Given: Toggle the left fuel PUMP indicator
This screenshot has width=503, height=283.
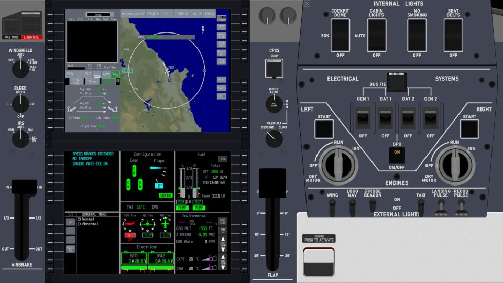Looking at the screenshot, I should (182, 208).
